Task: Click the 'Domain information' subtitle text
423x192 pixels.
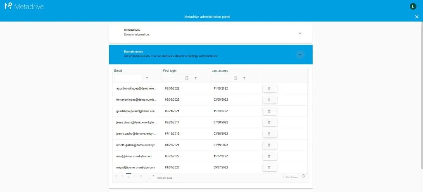Action: tap(136, 35)
